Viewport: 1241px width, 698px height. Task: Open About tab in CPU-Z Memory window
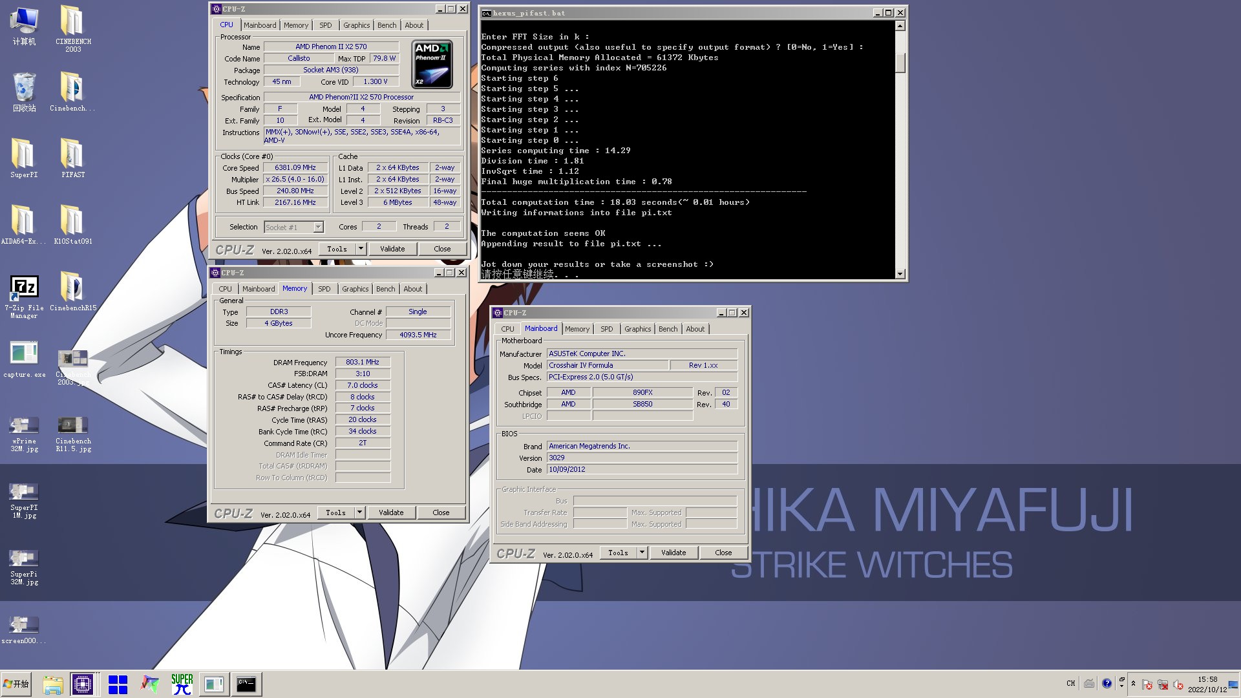click(x=413, y=289)
